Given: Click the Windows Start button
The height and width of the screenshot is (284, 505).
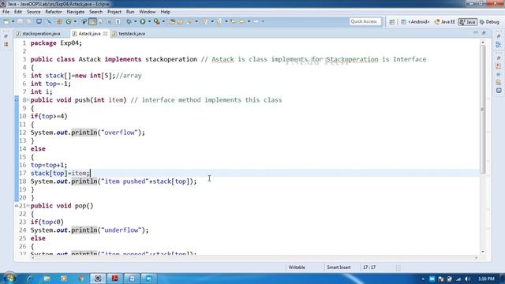Looking at the screenshot, I should [9, 278].
